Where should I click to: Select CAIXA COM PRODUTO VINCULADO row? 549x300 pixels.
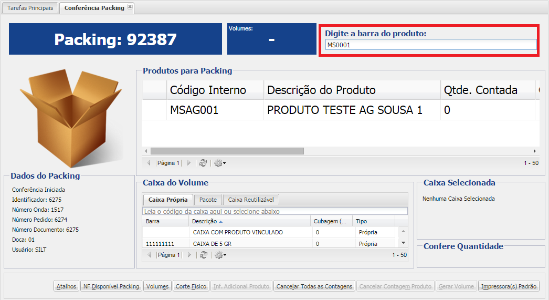(270, 232)
